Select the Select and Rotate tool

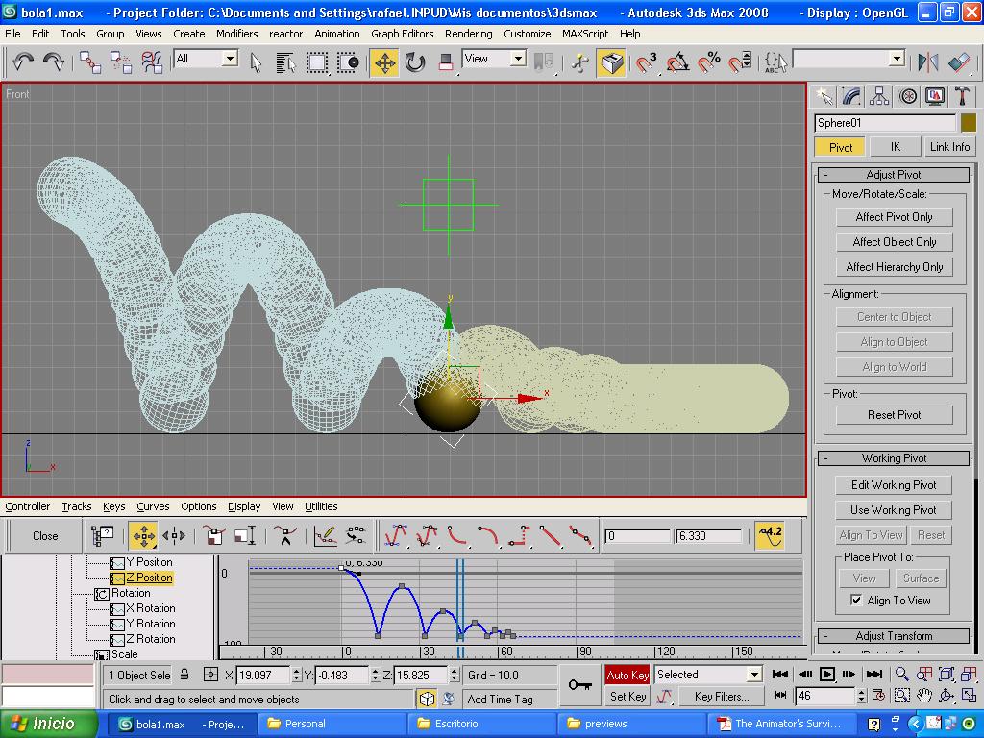(x=415, y=62)
